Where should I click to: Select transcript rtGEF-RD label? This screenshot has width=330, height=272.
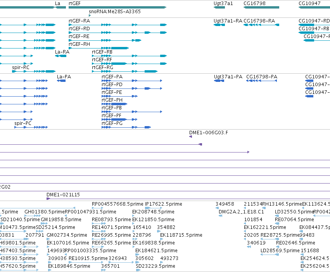point(79,29)
